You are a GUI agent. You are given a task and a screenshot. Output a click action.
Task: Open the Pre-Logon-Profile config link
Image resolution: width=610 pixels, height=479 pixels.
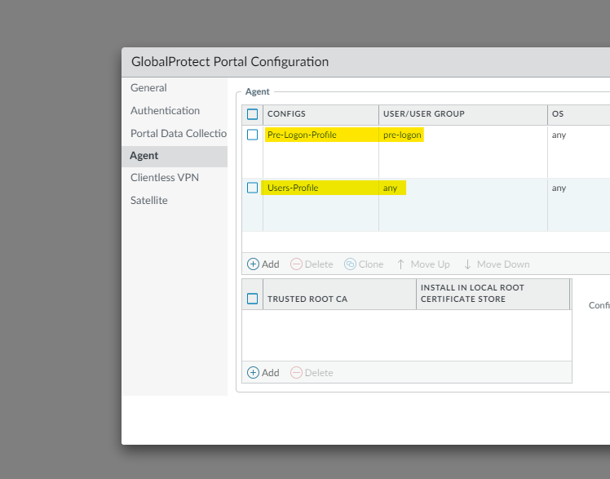tap(302, 135)
